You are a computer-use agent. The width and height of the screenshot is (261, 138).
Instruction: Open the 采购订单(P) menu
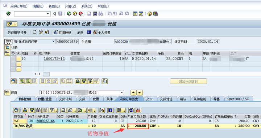tap(19, 6)
